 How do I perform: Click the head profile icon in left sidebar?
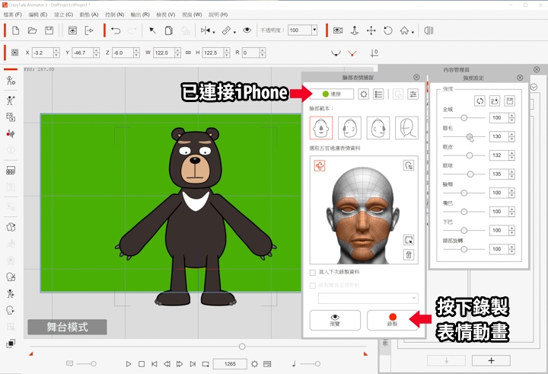pos(11,310)
